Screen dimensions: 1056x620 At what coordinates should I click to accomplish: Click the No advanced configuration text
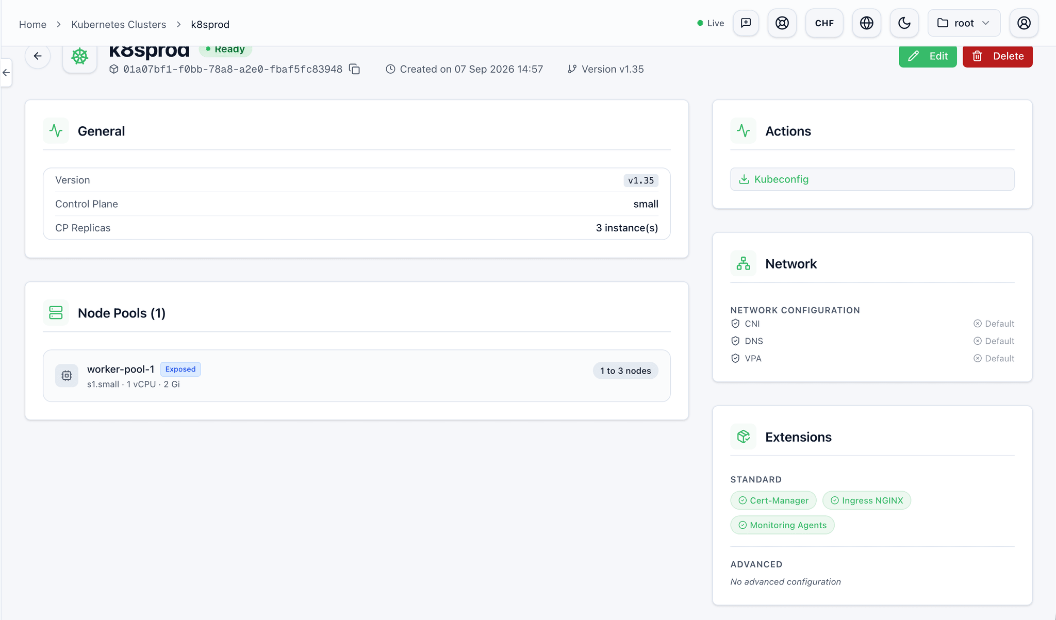(785, 582)
